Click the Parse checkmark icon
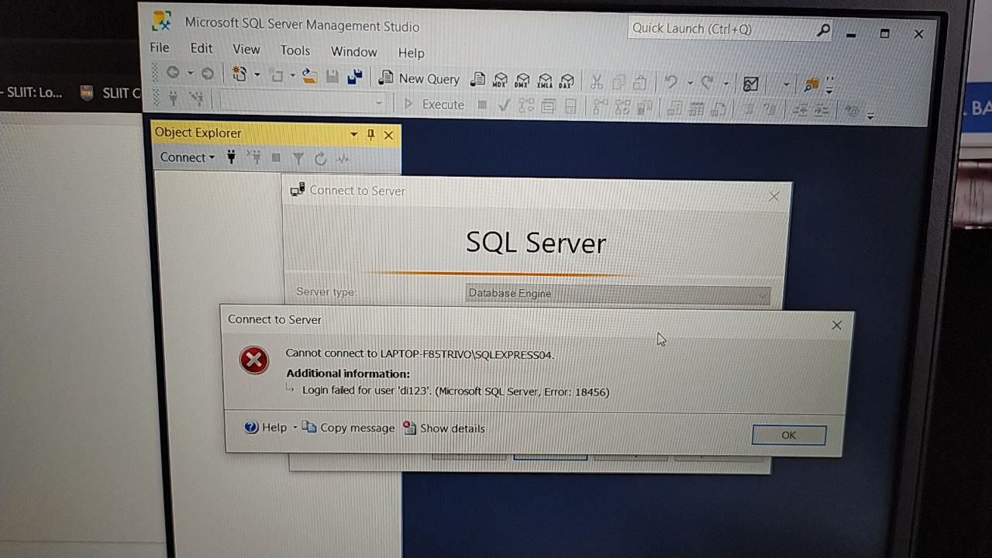This screenshot has height=558, width=992. point(505,105)
